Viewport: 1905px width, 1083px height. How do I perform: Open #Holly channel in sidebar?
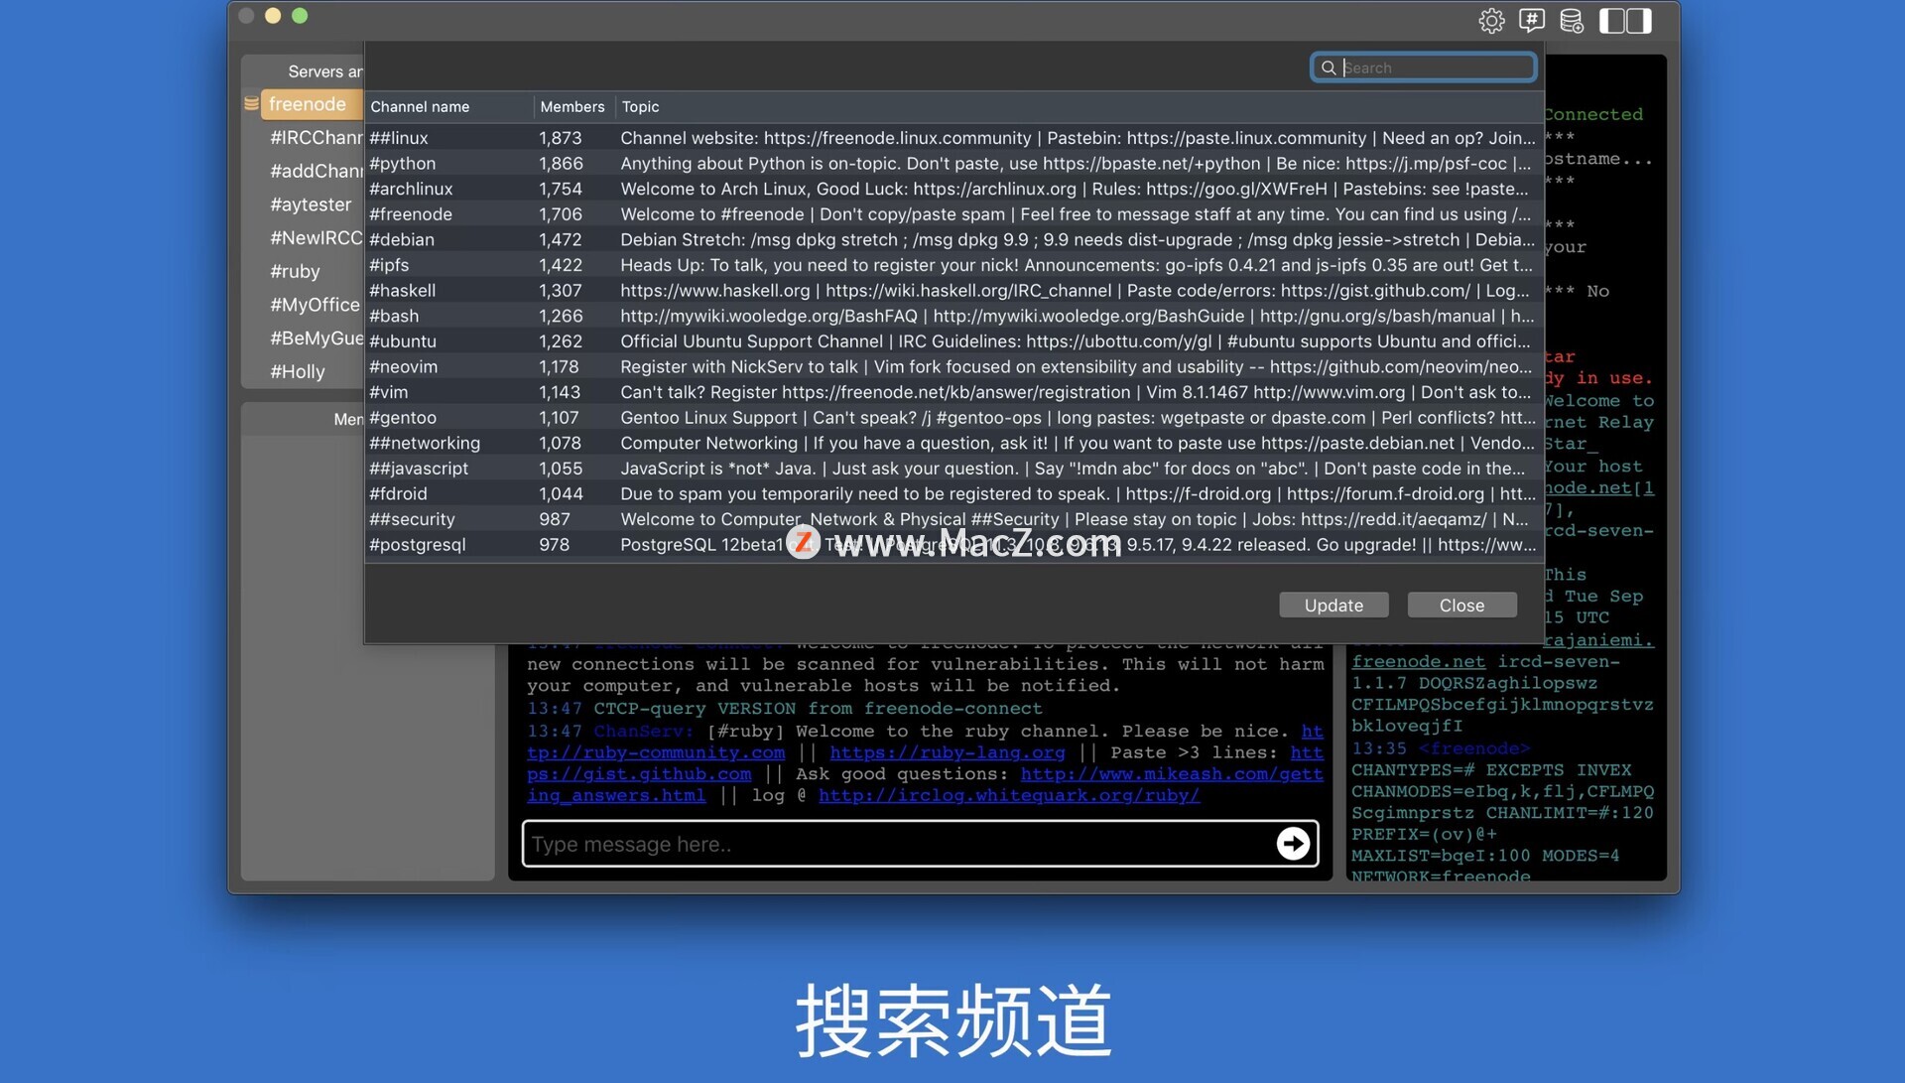pyautogui.click(x=298, y=372)
